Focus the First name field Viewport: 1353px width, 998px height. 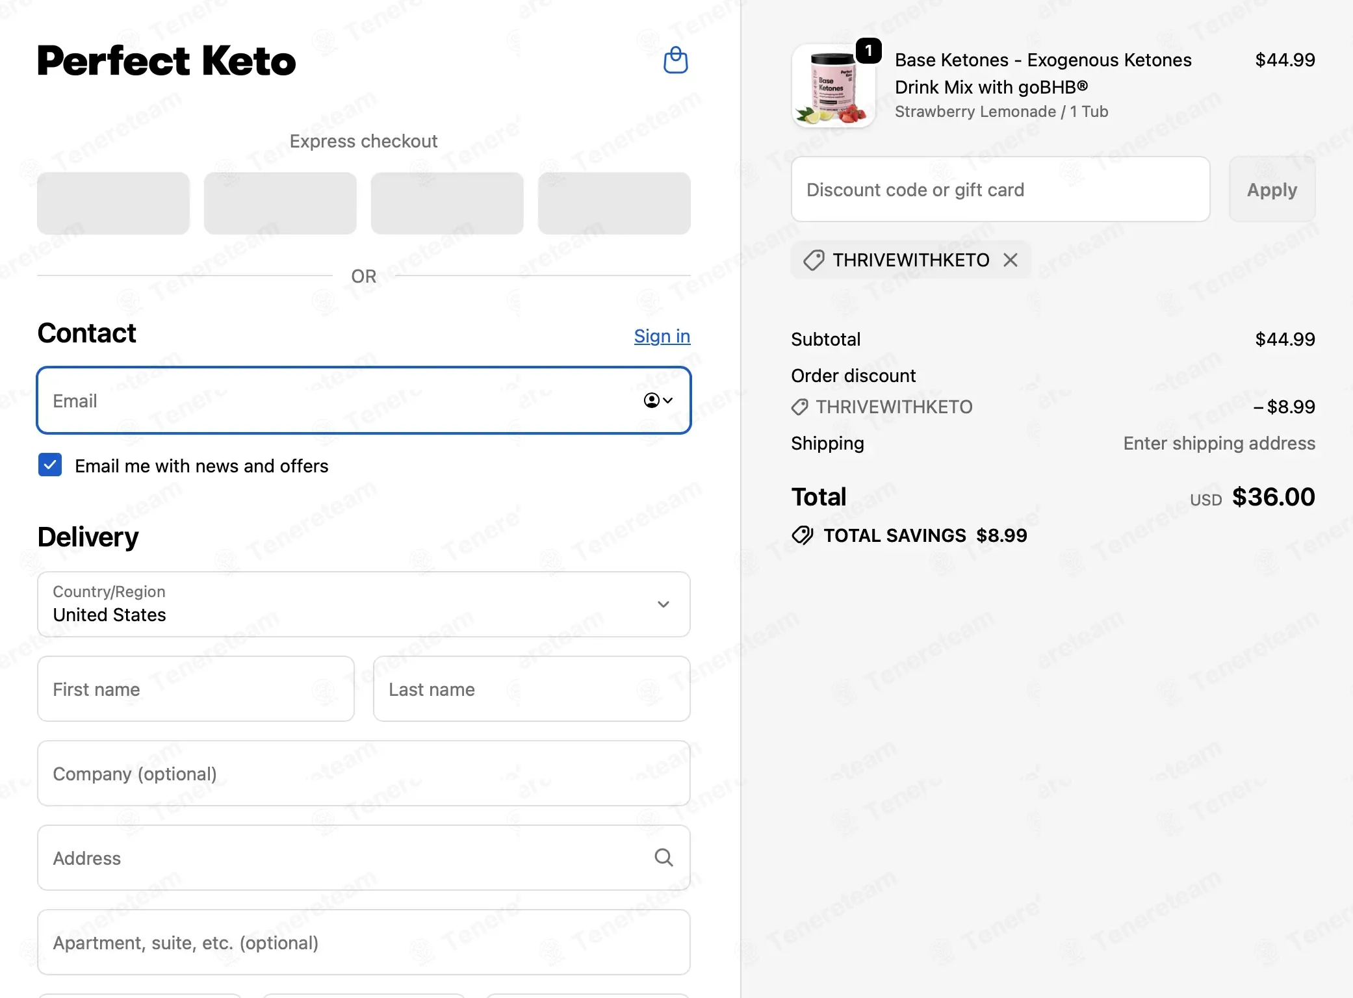[x=196, y=689]
